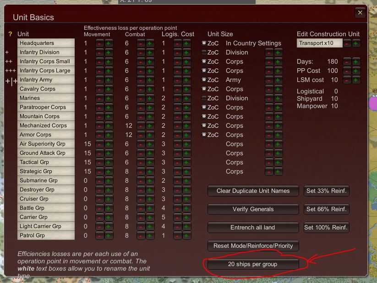Rename the Destroyer Grp field
377x283 pixels.
[x=46, y=190]
